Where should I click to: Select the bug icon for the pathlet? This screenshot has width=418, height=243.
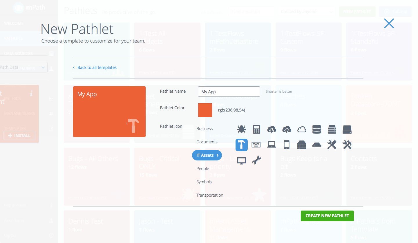241,129
